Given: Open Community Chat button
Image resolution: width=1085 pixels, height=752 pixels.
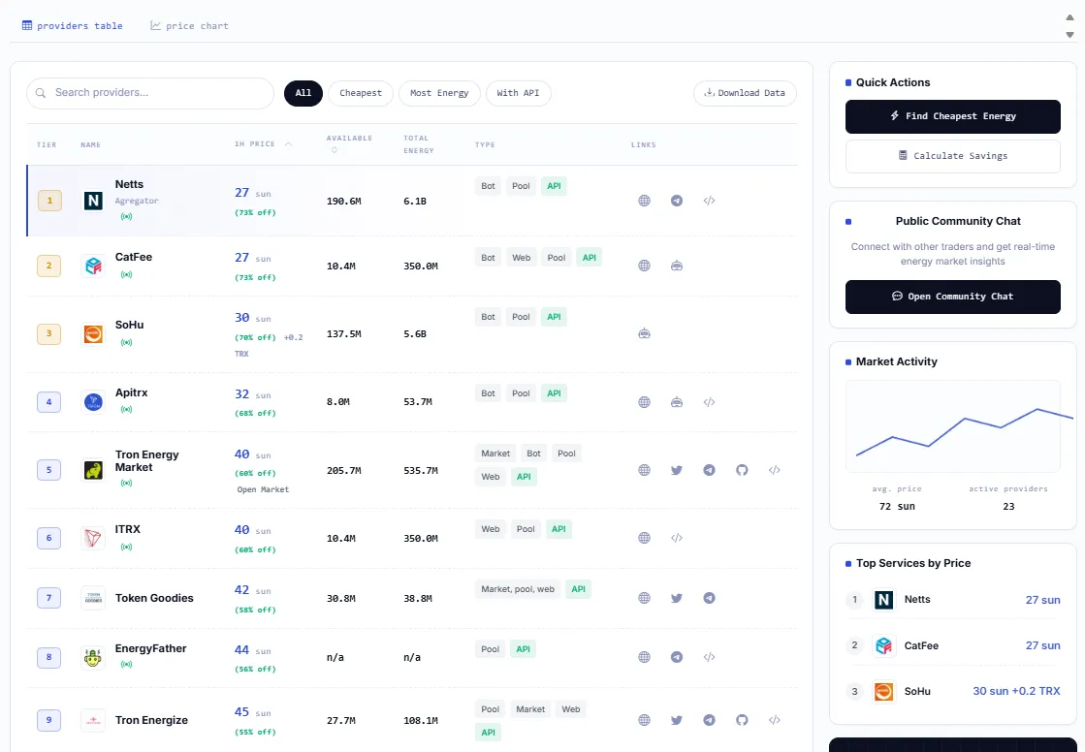Looking at the screenshot, I should [x=953, y=297].
